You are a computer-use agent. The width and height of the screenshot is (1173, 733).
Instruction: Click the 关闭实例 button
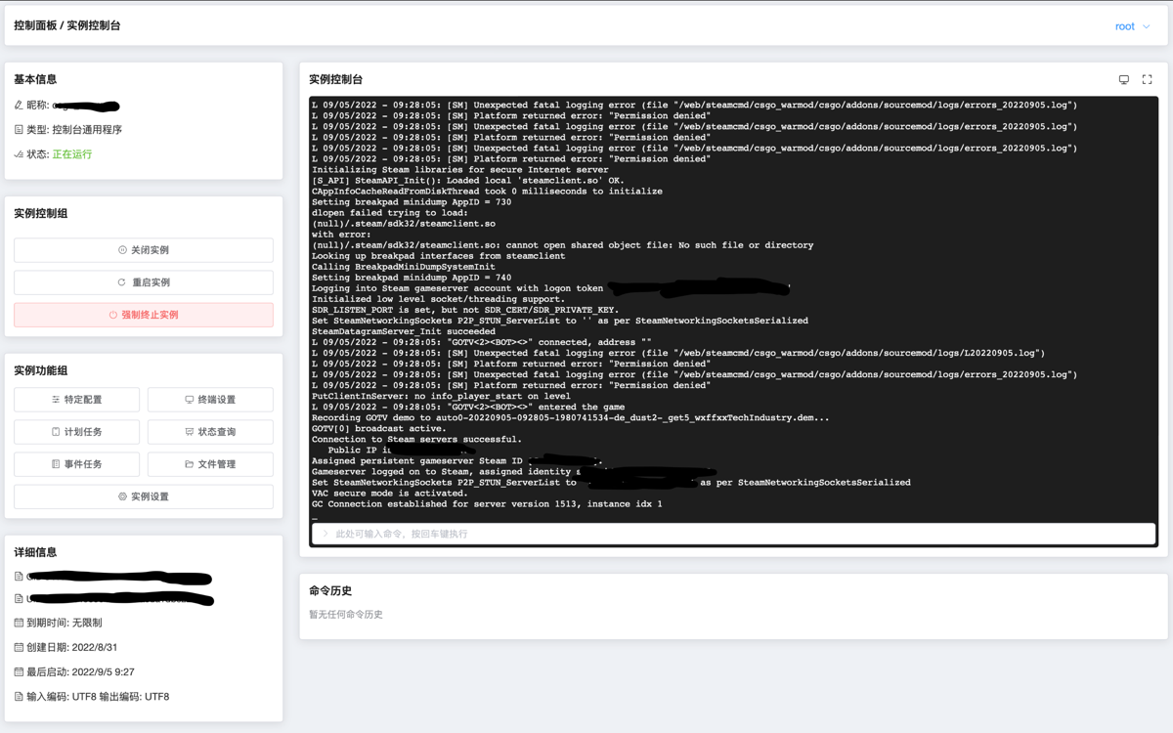pos(144,250)
